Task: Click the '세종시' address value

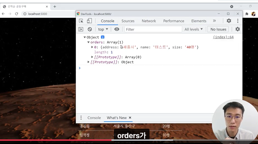Action: (x=129, y=47)
